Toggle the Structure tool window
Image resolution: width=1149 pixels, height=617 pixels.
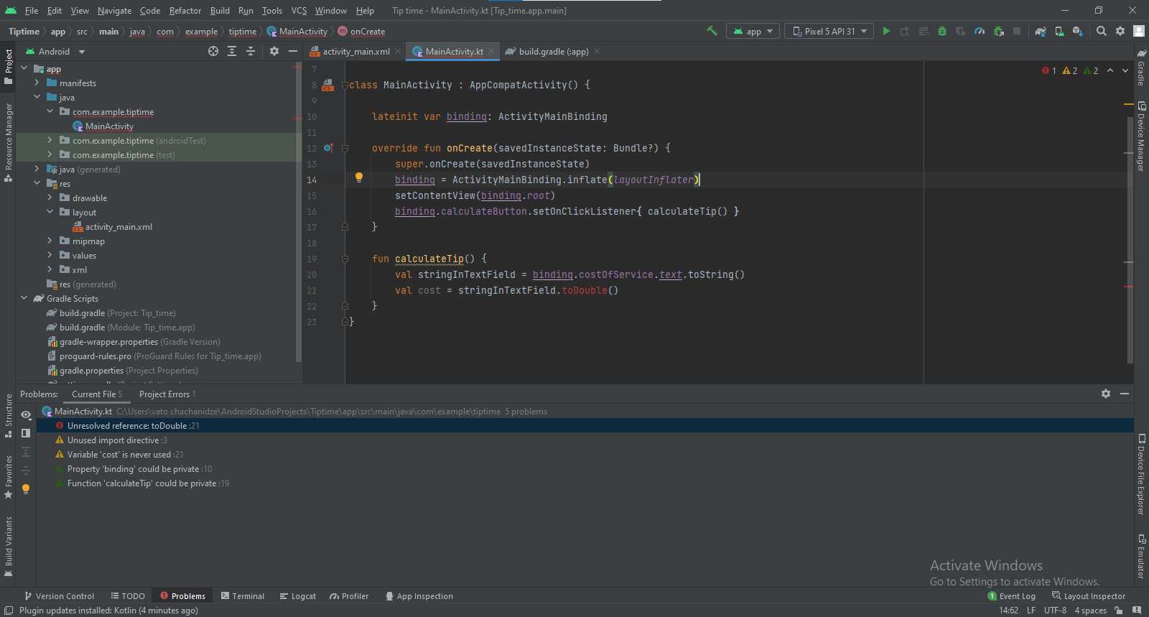coord(8,416)
